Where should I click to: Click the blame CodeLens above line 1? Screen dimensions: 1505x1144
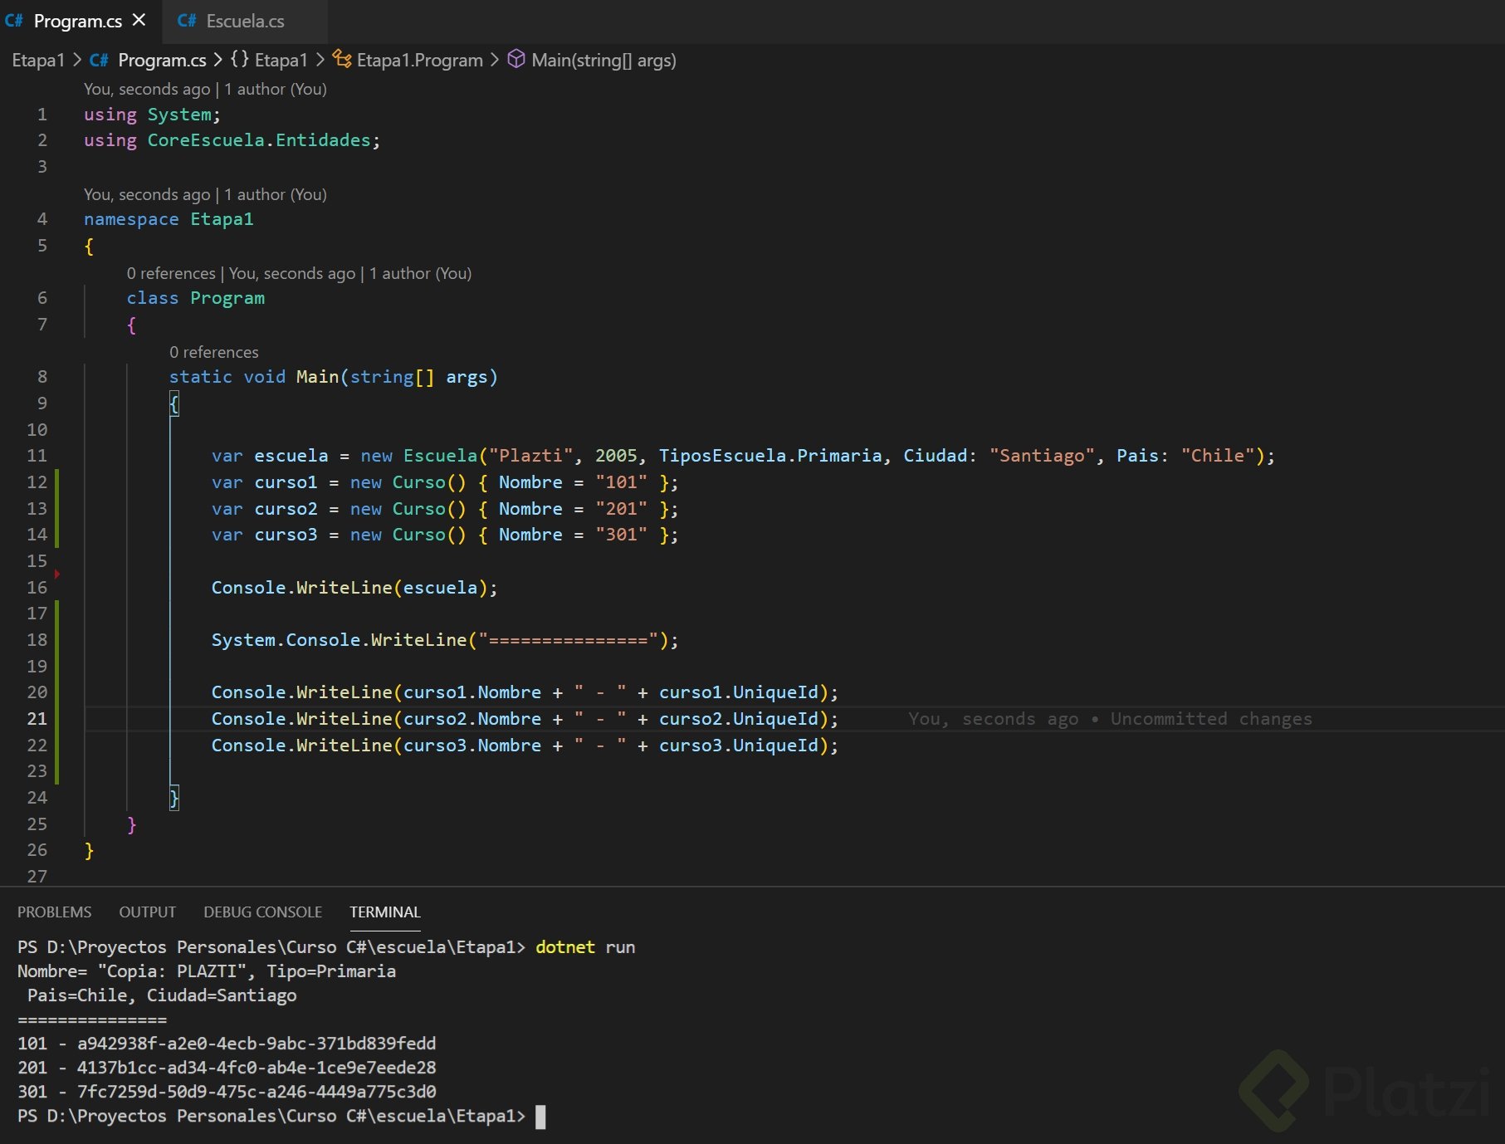coord(205,89)
